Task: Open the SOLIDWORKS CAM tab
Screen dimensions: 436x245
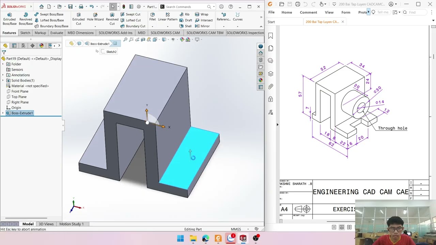Action: pos(165,33)
